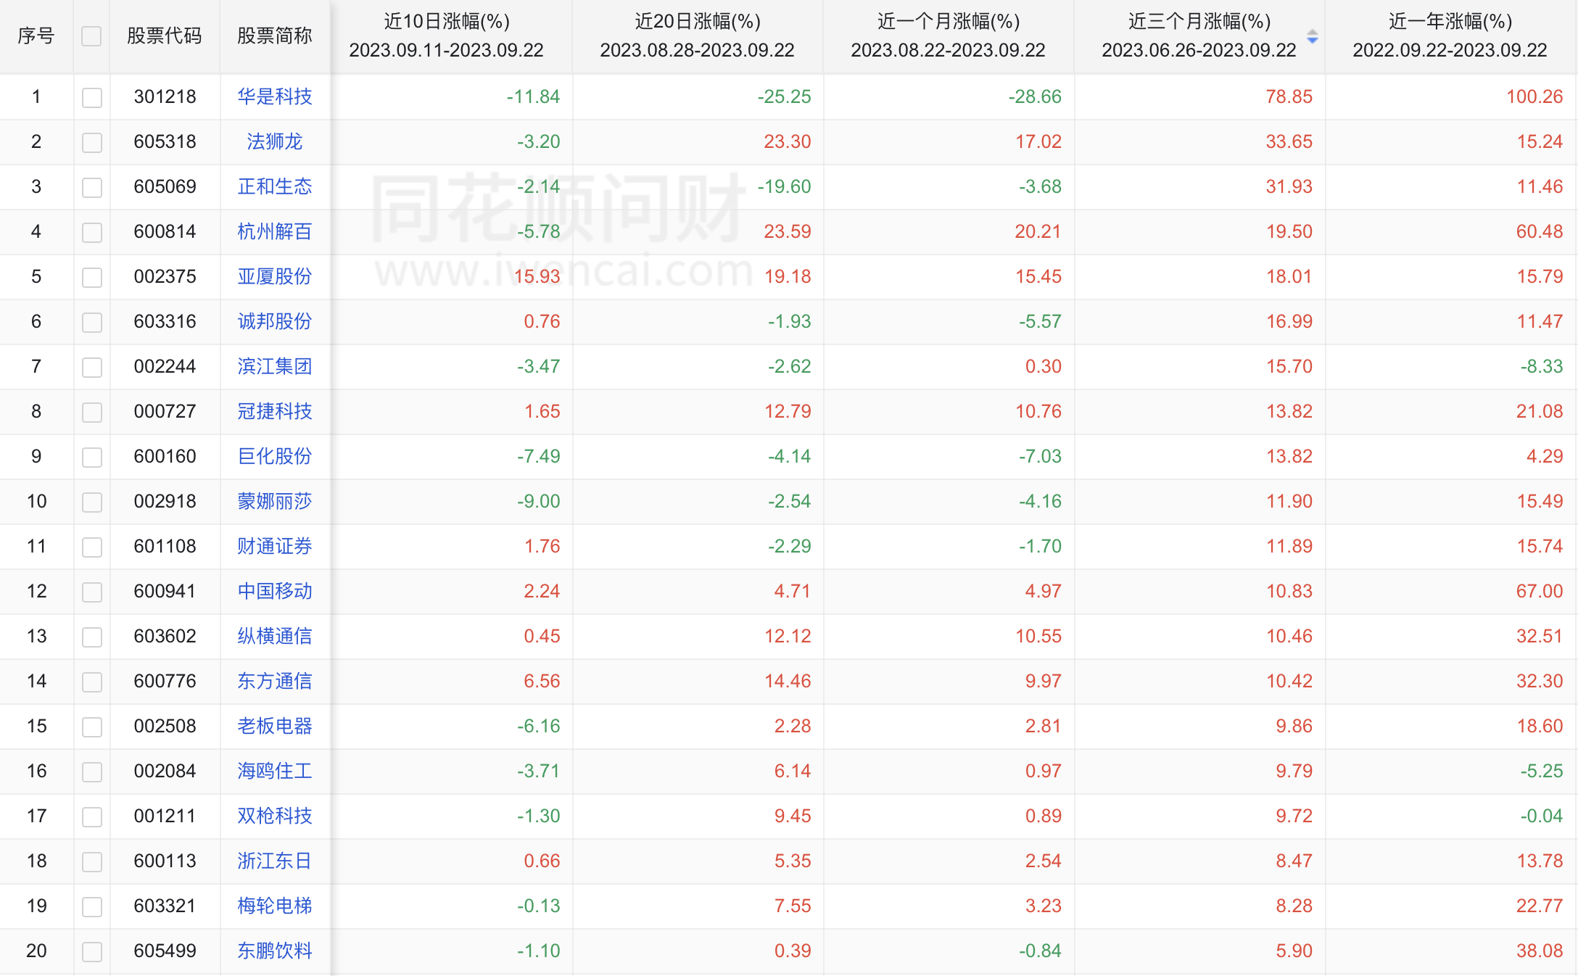Viewport: 1578px width, 976px height.
Task: Open the 杭州解百 stock link
Action: point(275,231)
